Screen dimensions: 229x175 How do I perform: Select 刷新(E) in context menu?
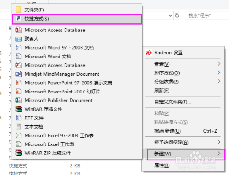pos(183,91)
